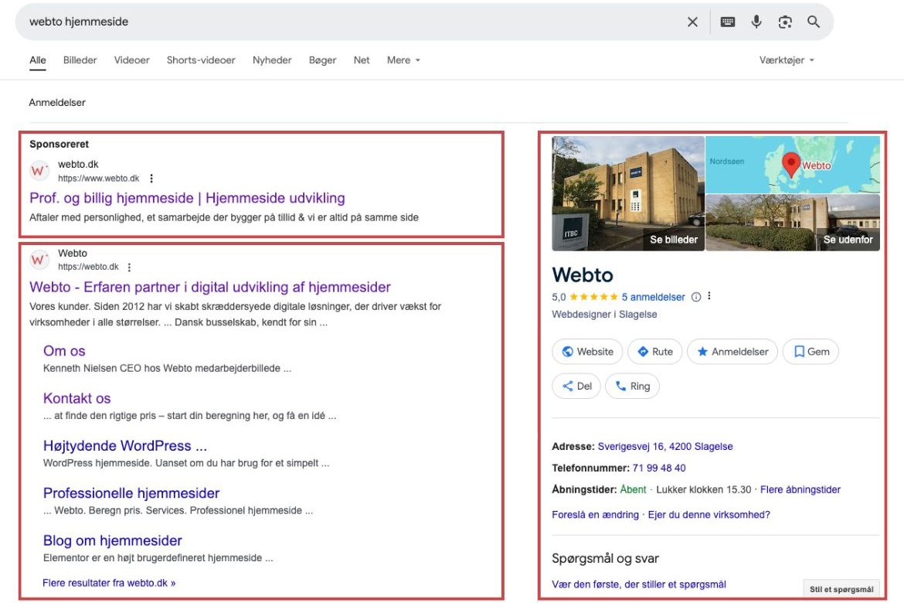Share the business via Del button
Screen dimensions: 904x603
(576, 386)
